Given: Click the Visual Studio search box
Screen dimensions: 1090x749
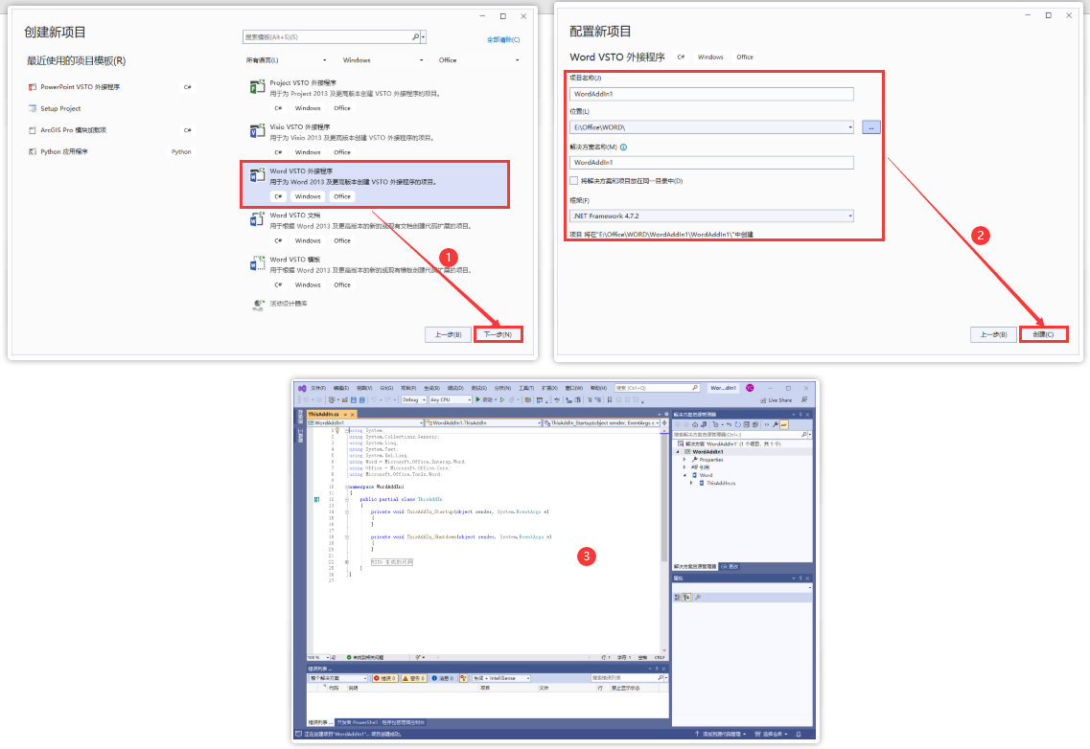Looking at the screenshot, I should coord(657,388).
